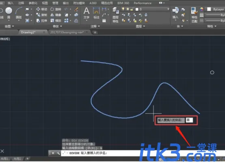The image size is (225, 162).
Task: Expand the Annotation (注释) panel
Action: 95,26
